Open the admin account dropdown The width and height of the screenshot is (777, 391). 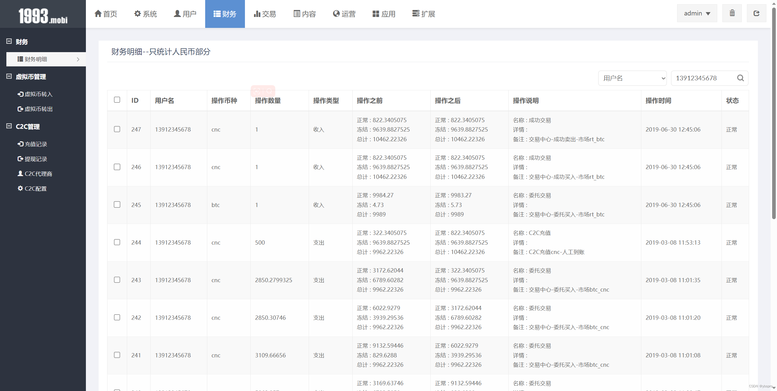pyautogui.click(x=697, y=13)
